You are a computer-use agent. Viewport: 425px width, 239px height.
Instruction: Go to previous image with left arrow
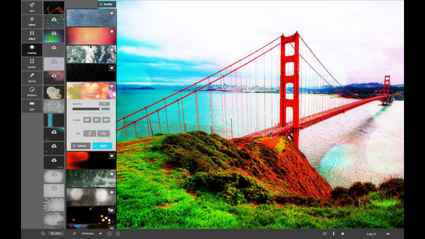(109, 234)
